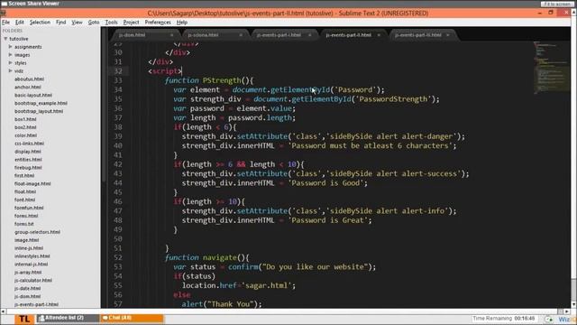
Task: Click line number 32 in gutter
Action: coord(118,71)
